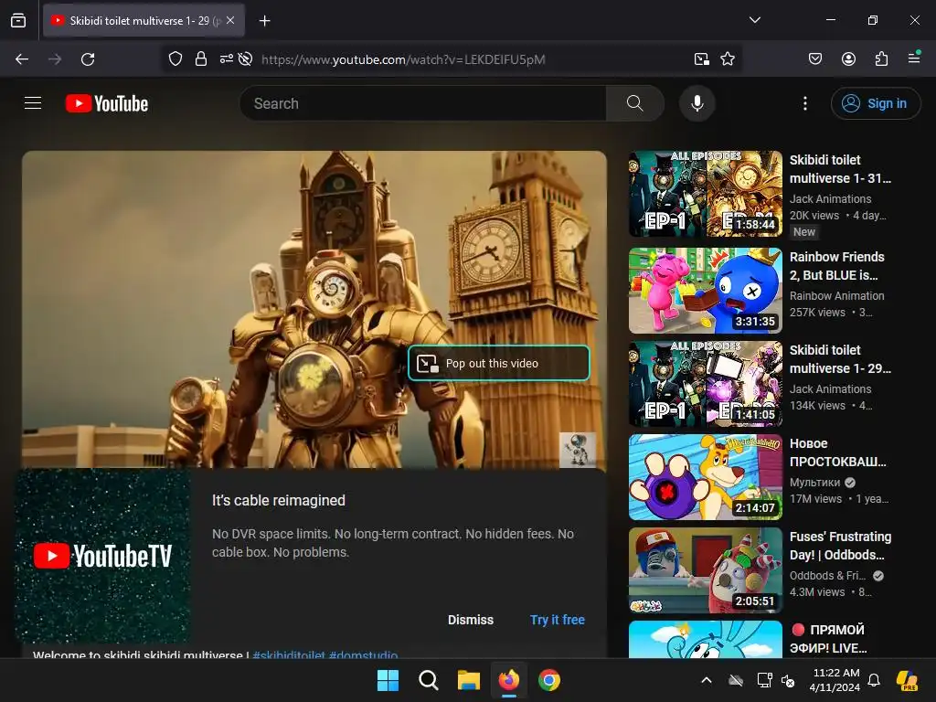Save page to Pocket
936x702 pixels.
tap(814, 58)
